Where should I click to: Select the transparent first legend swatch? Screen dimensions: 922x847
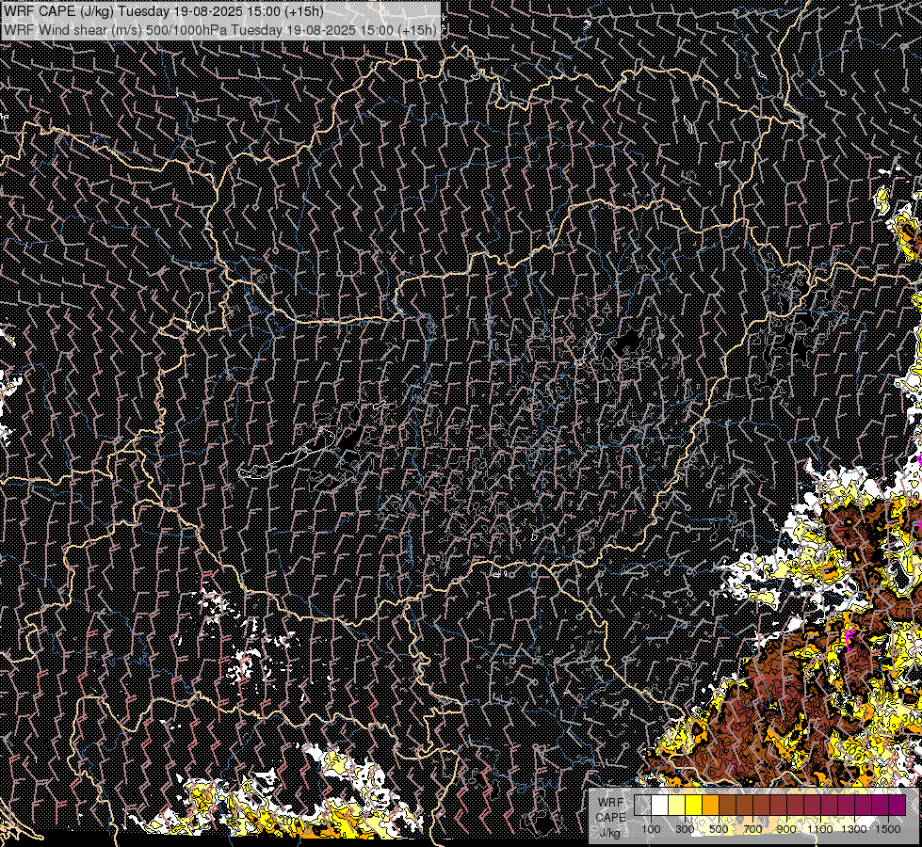tap(642, 806)
